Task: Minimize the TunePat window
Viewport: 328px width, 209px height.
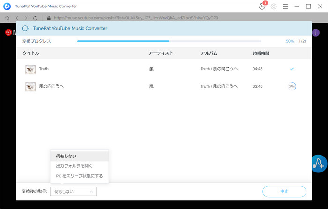Action: click(x=297, y=7)
